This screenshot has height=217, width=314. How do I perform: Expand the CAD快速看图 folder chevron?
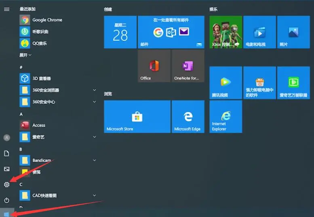point(95,195)
